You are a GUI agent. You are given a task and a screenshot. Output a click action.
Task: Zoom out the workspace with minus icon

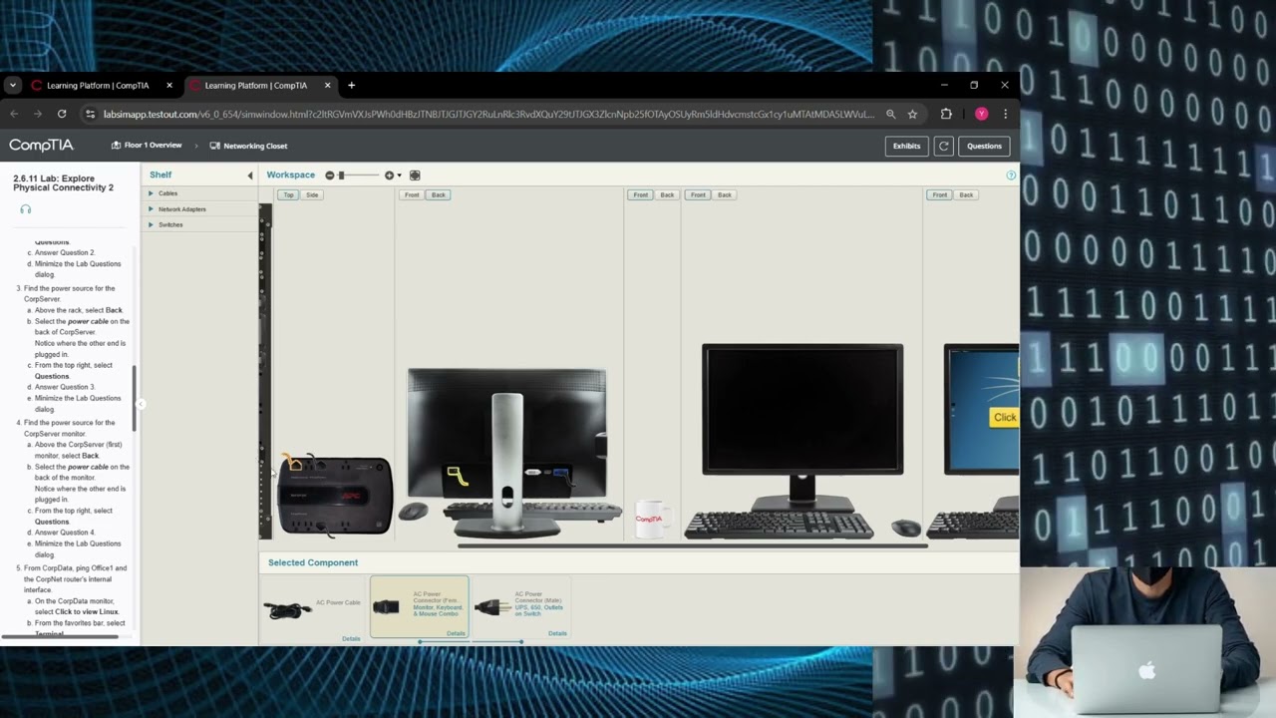(x=330, y=176)
